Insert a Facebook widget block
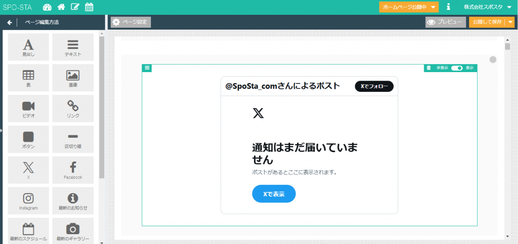Image resolution: width=518 pixels, height=244 pixels. 73,170
